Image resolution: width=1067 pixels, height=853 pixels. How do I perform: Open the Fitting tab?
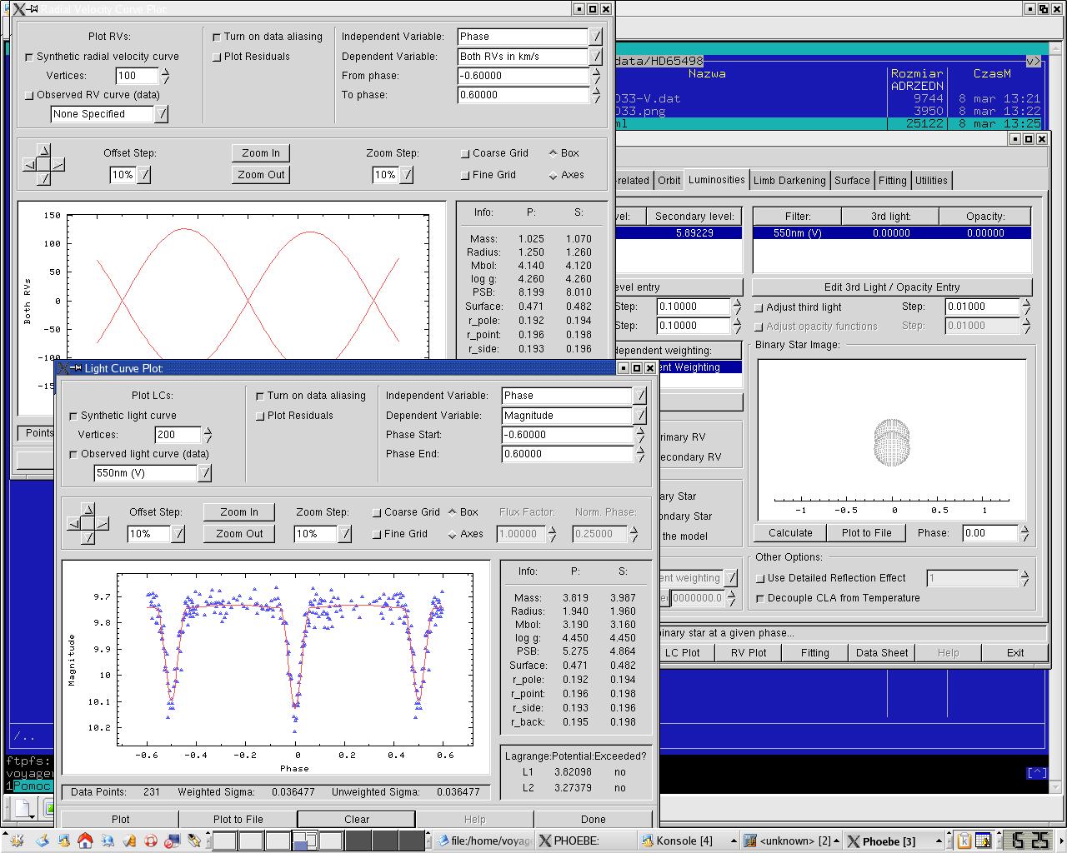click(892, 181)
